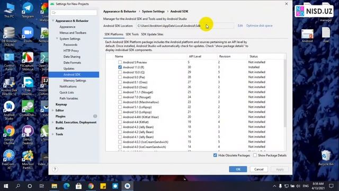Select Appearance in settings tree
The width and height of the screenshot is (339, 191).
click(67, 27)
